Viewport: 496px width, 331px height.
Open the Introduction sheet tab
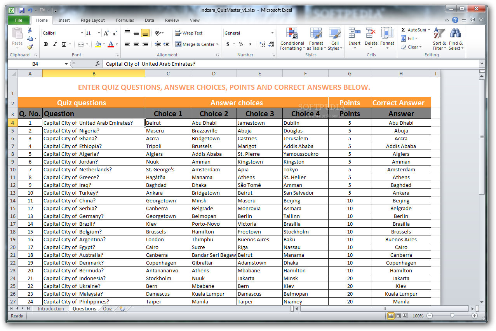[x=51, y=309]
